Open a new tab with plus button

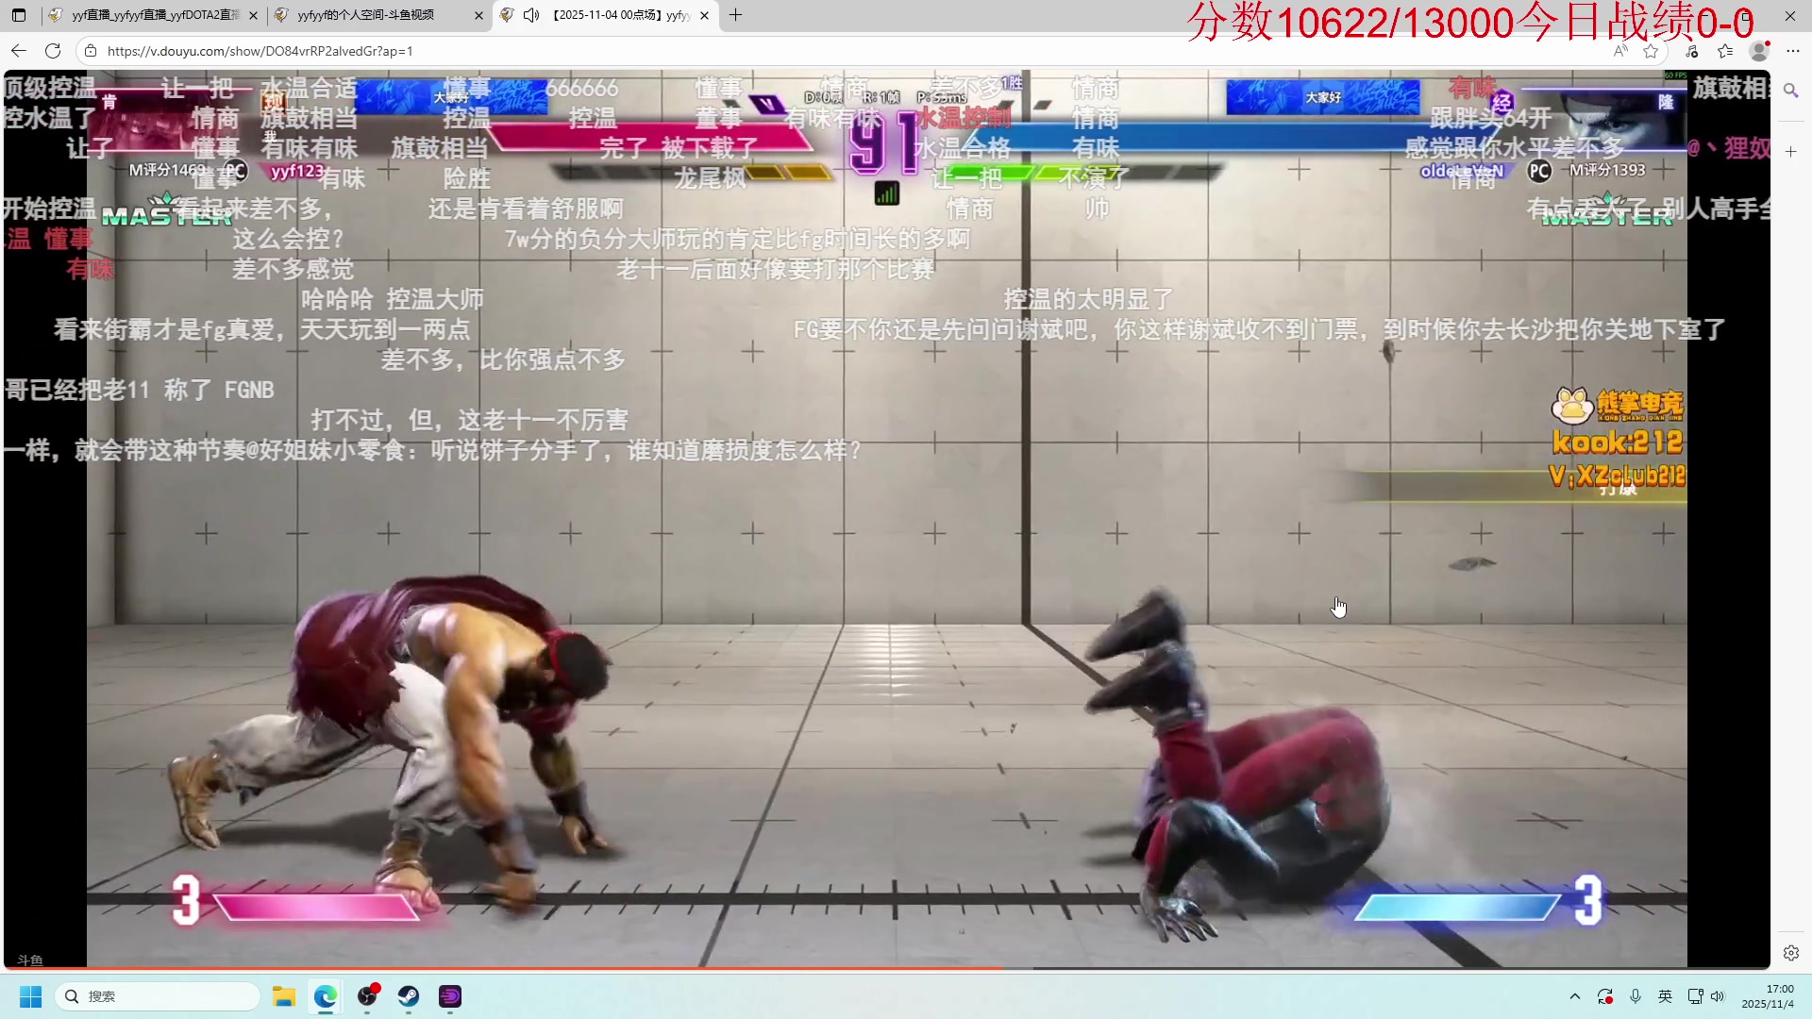click(x=736, y=15)
